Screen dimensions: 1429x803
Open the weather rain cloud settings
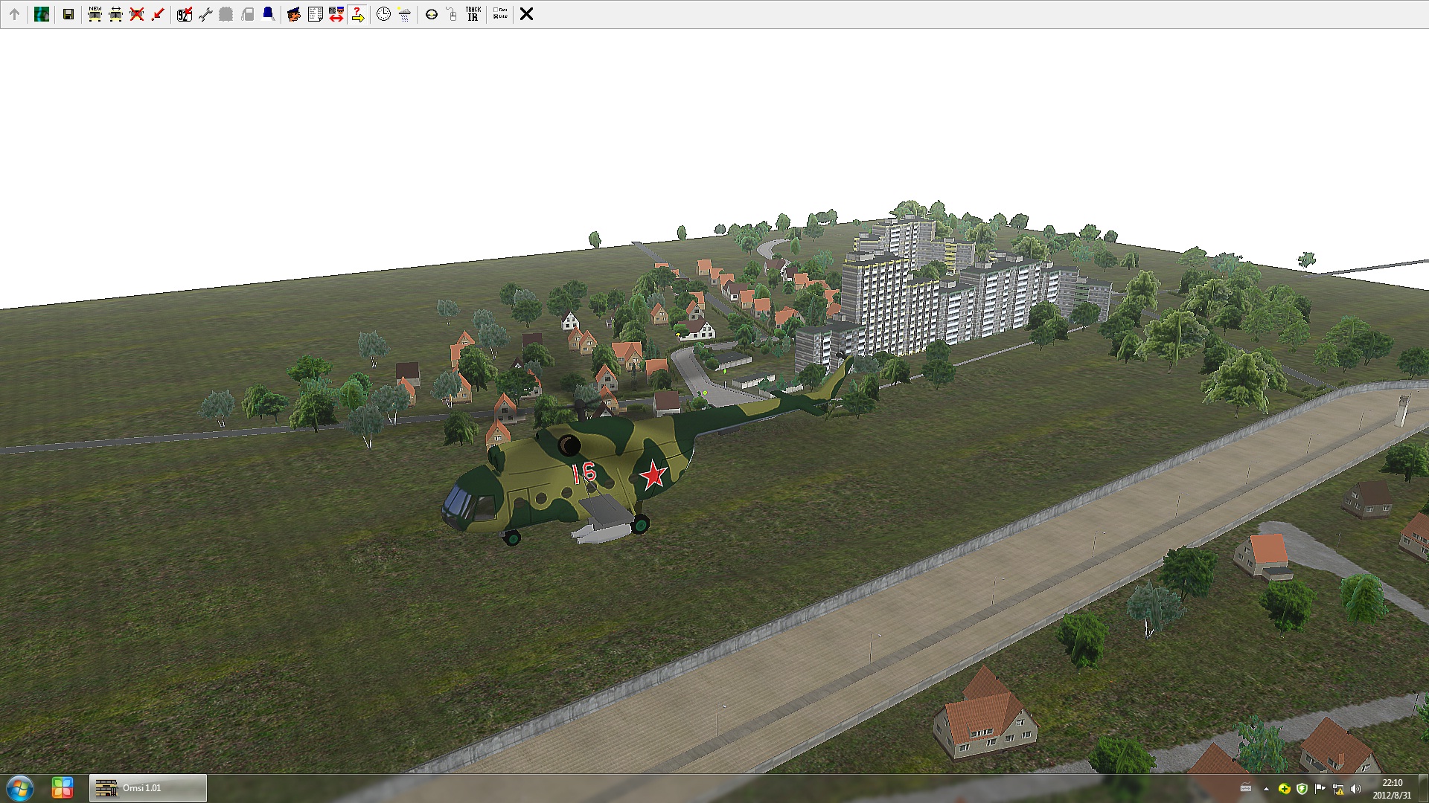404,14
